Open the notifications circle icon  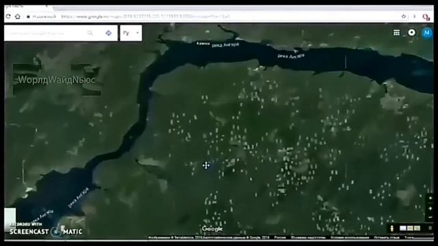pos(412,32)
